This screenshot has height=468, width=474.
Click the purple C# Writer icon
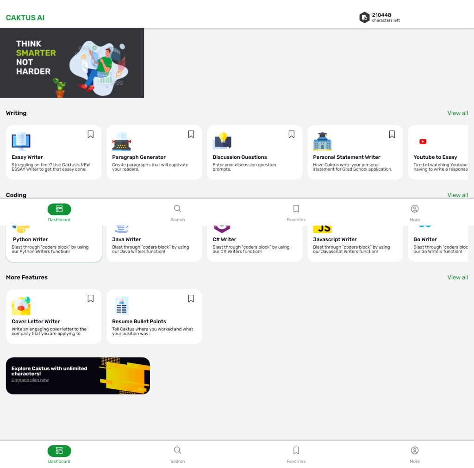click(x=222, y=229)
